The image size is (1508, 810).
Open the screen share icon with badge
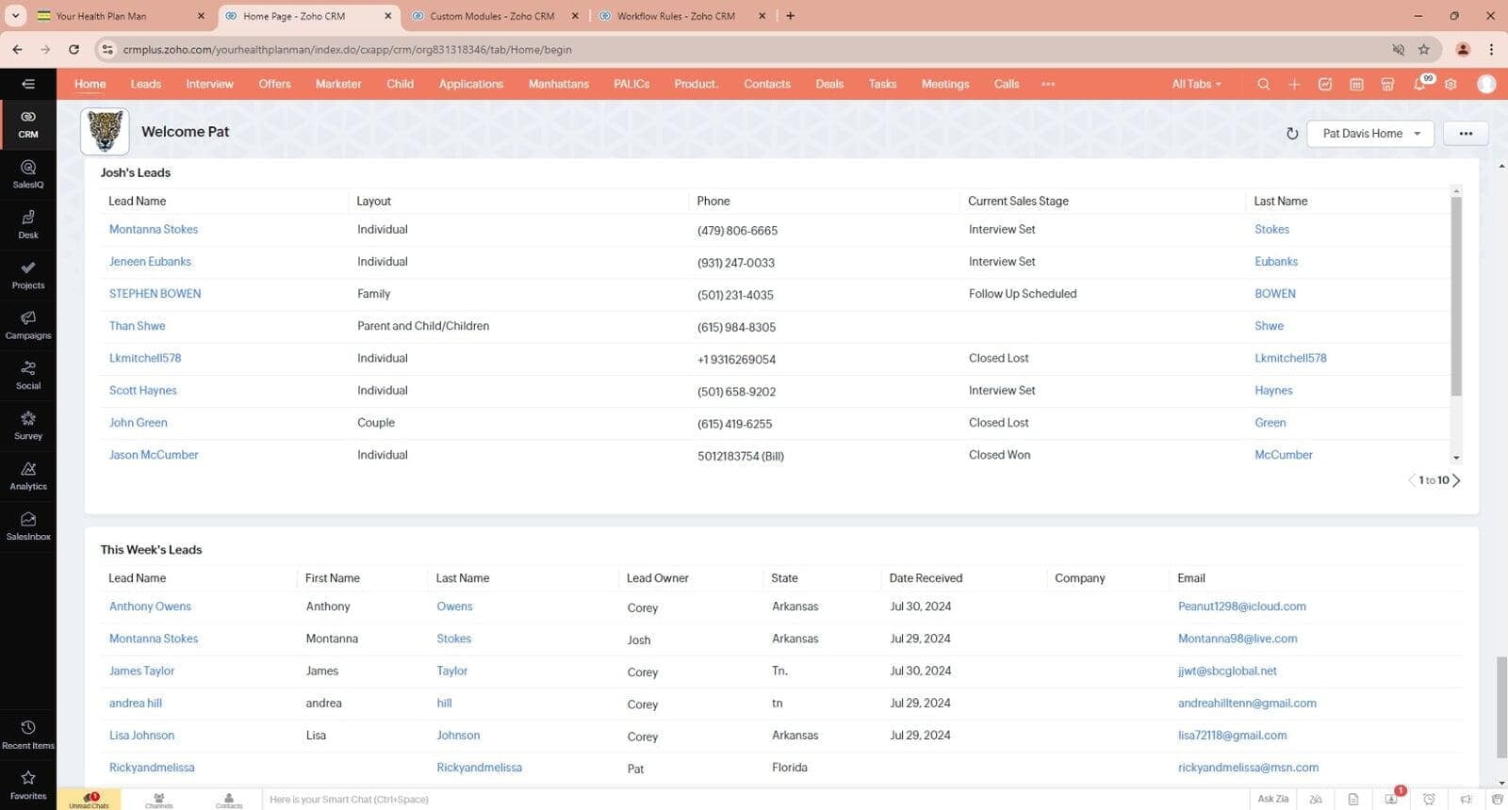(x=1392, y=798)
